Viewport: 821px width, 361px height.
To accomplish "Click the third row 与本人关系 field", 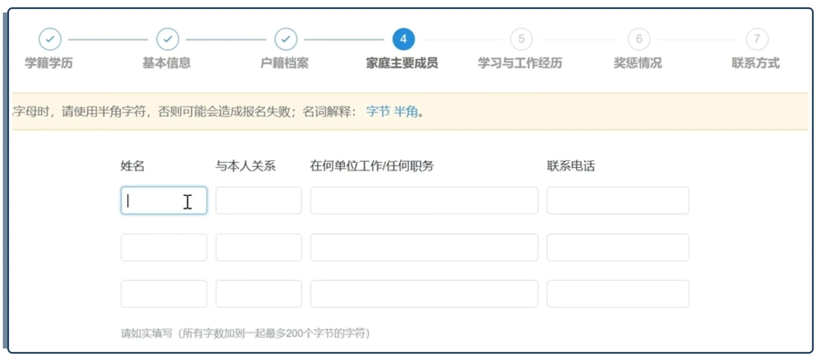I will click(258, 294).
